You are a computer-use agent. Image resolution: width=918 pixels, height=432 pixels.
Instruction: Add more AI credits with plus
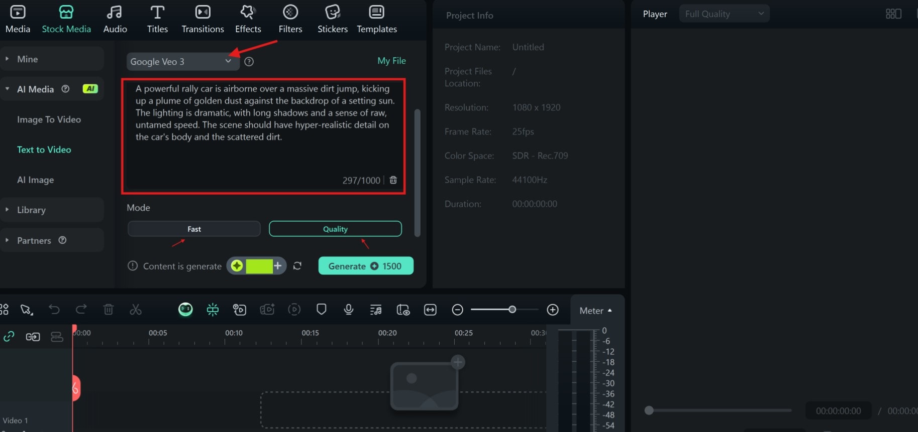coord(278,265)
